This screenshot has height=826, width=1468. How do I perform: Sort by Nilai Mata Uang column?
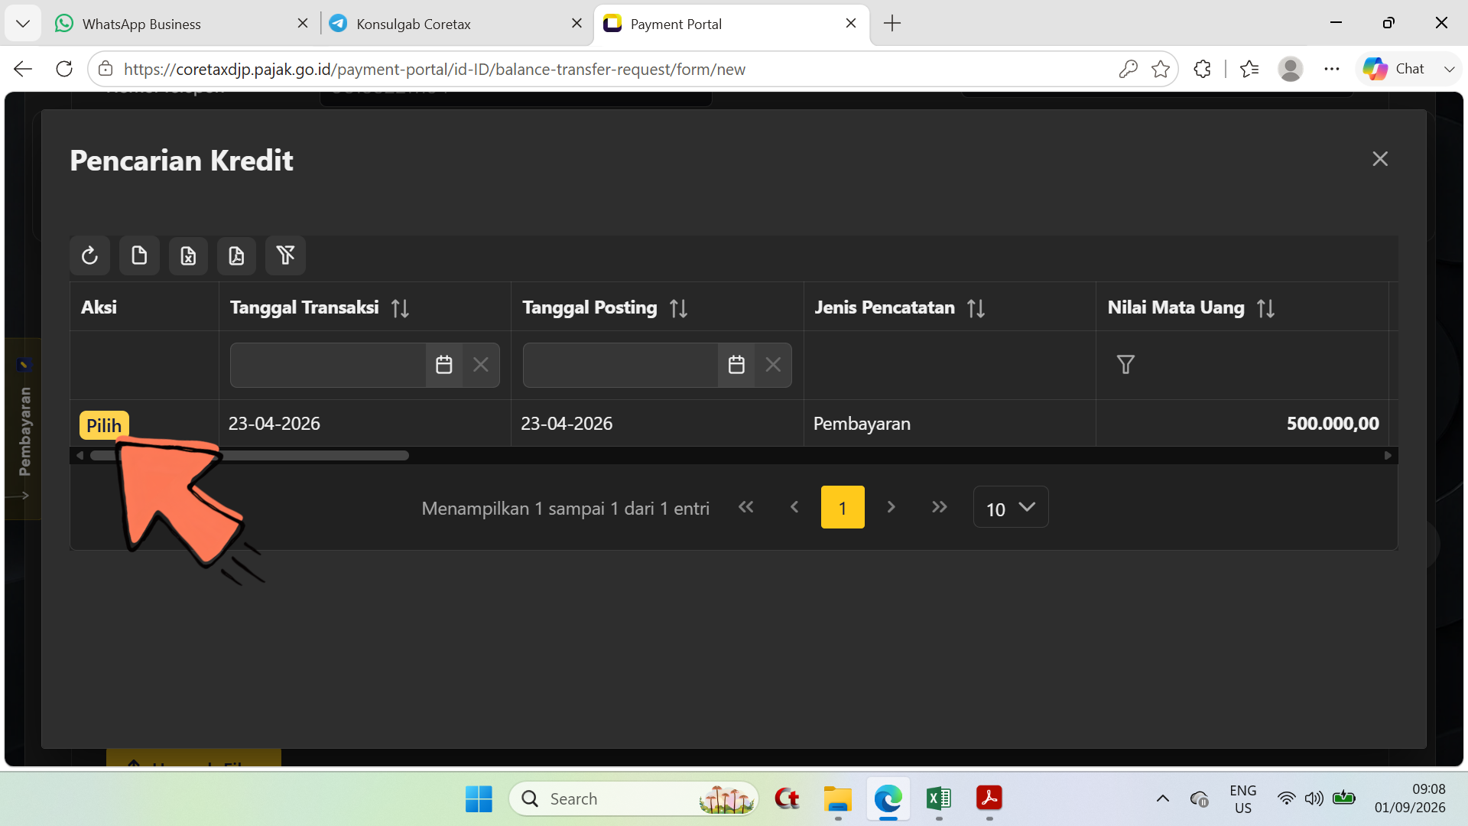(1265, 308)
